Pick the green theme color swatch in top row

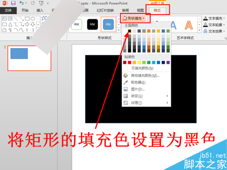coord(168,31)
